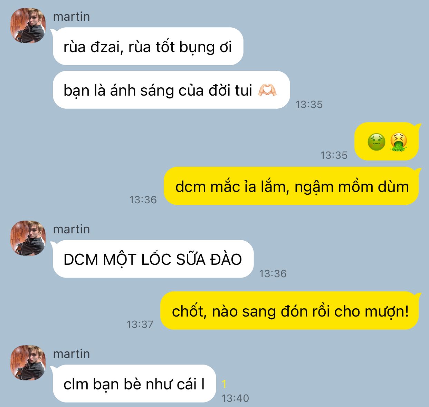Tap martin's middle profile avatar
The height and width of the screenshot is (407, 429).
pyautogui.click(x=28, y=238)
